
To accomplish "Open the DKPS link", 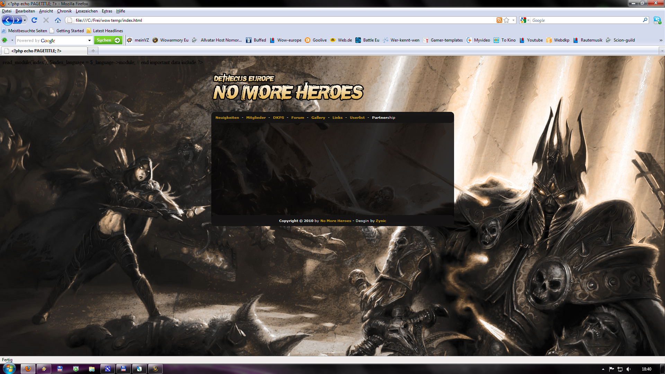I will (278, 118).
